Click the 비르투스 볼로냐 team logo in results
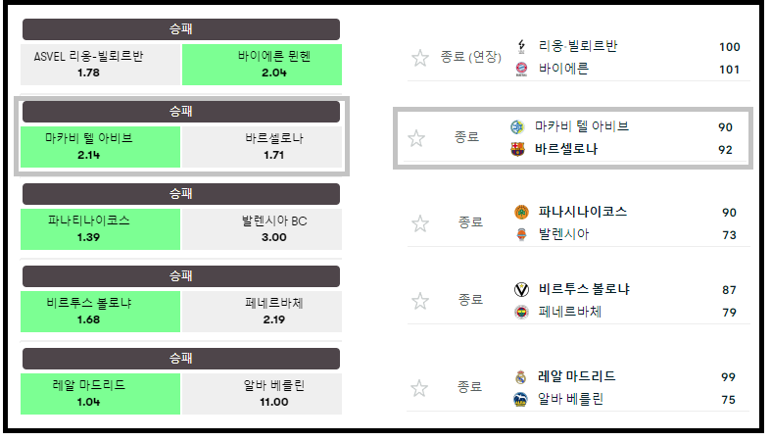Screen dimensions: 771x441 tap(521, 289)
